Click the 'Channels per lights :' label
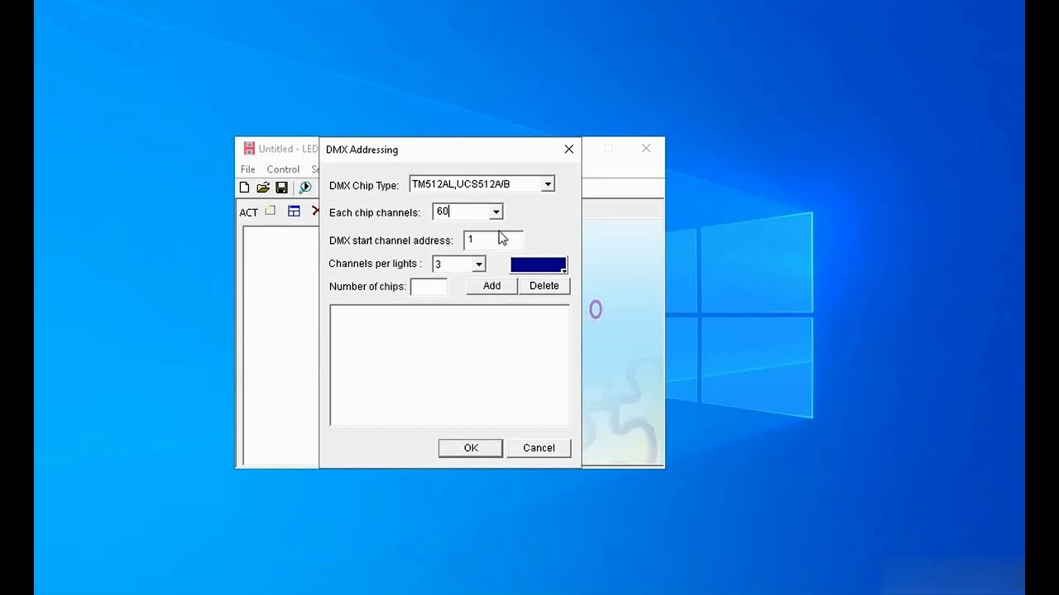The width and height of the screenshot is (1059, 595). click(x=375, y=264)
